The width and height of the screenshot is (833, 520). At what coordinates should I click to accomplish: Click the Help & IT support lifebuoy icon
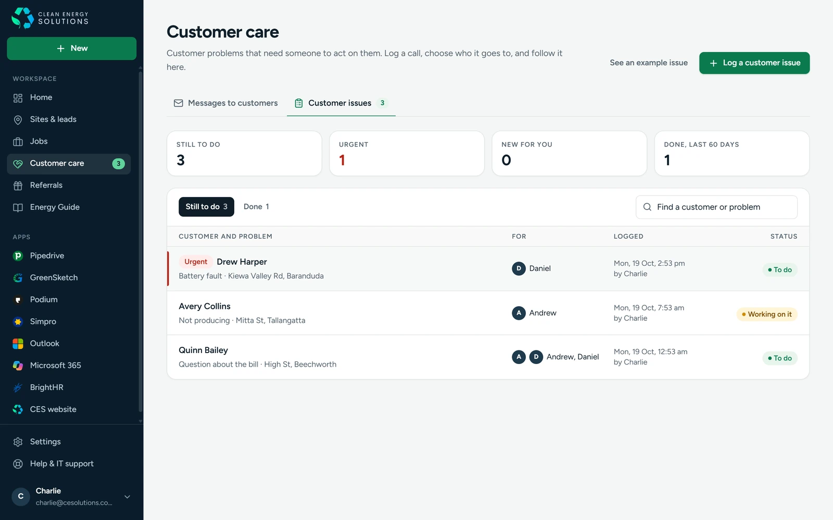[x=18, y=464]
